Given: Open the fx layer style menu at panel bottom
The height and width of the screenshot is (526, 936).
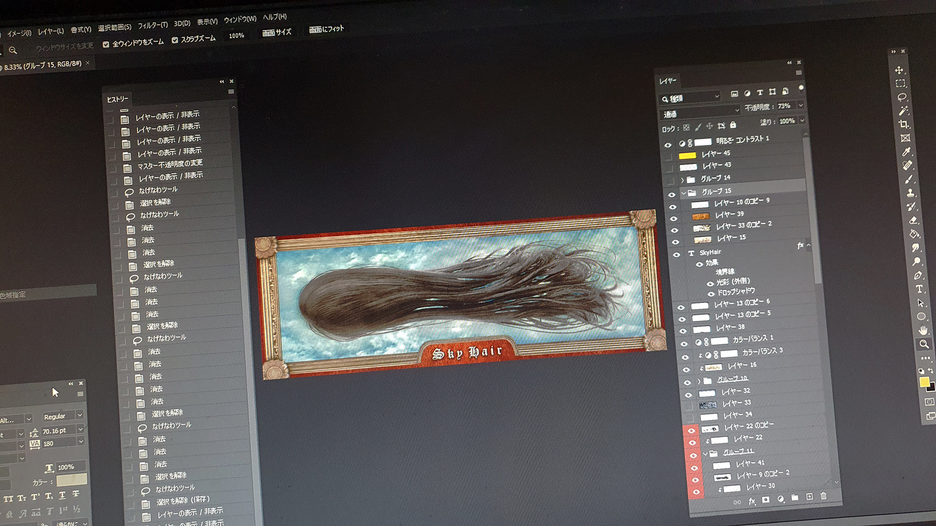Looking at the screenshot, I should [752, 501].
